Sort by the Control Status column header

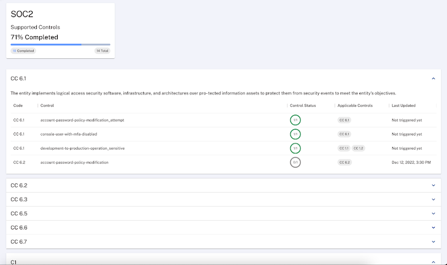click(302, 106)
